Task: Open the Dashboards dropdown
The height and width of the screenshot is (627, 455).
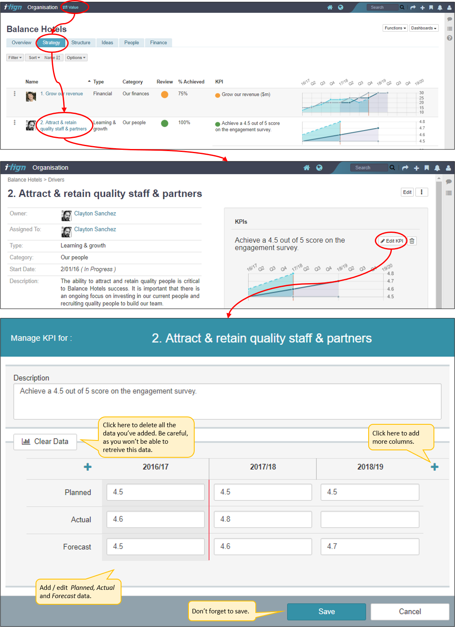Action: [424, 28]
